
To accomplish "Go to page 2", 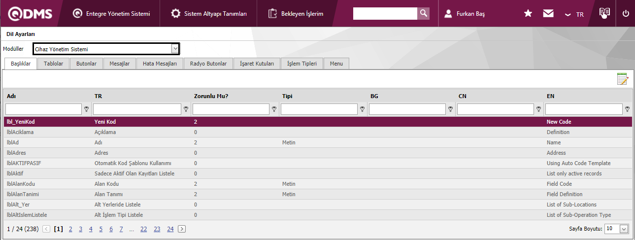I will pyautogui.click(x=70, y=229).
